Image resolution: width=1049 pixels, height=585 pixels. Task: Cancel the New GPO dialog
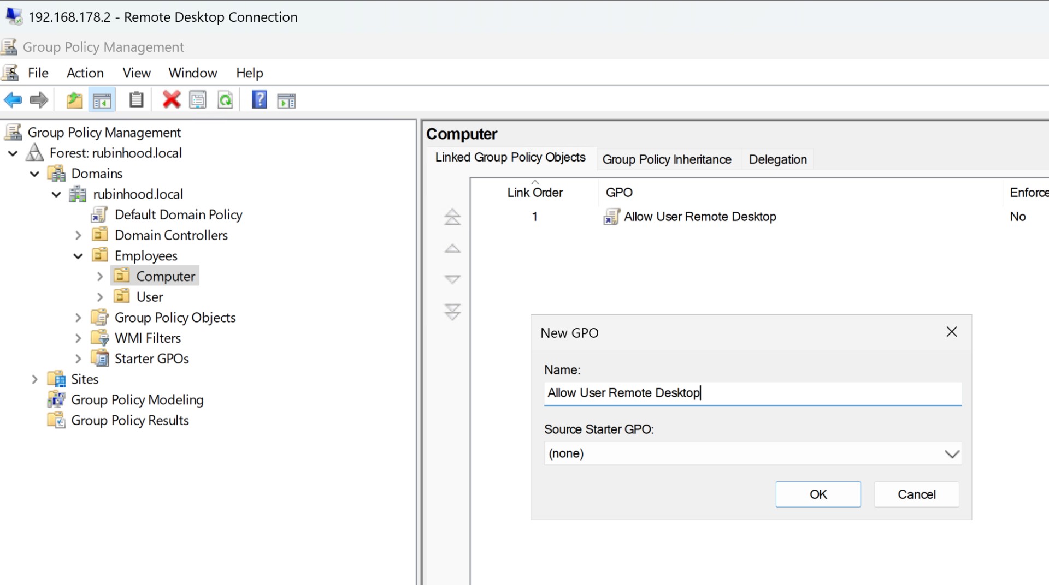[x=916, y=494]
